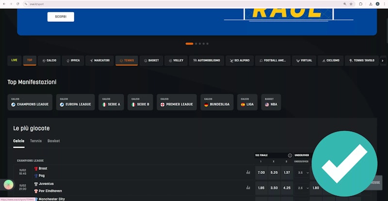The height and width of the screenshot is (201, 388).
Task: Switch to the Basket tab in Le più giocate
Action: pos(54,141)
